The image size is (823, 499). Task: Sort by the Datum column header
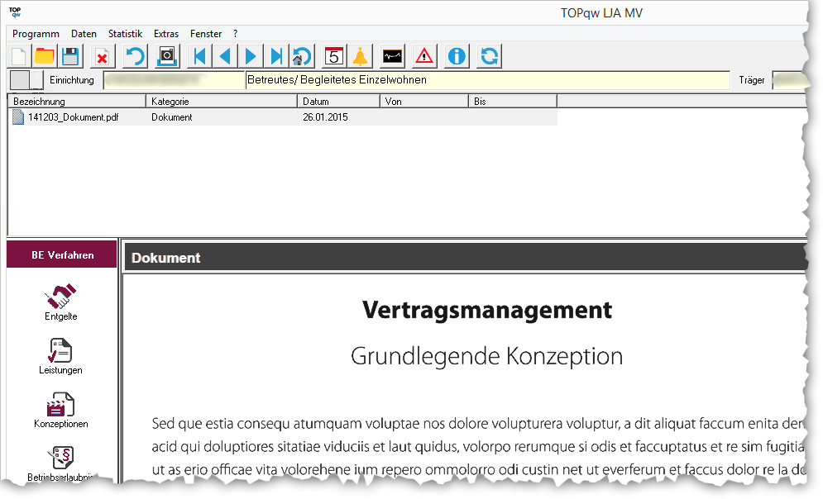pos(337,102)
